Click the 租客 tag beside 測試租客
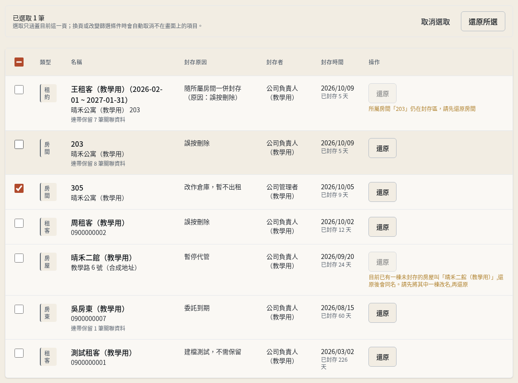The width and height of the screenshot is (518, 383). click(48, 357)
